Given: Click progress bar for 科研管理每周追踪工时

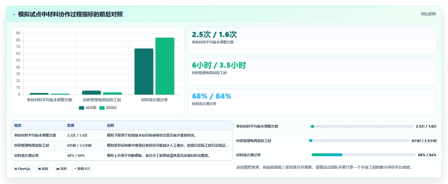Looking at the screenshot, I should (359, 141).
